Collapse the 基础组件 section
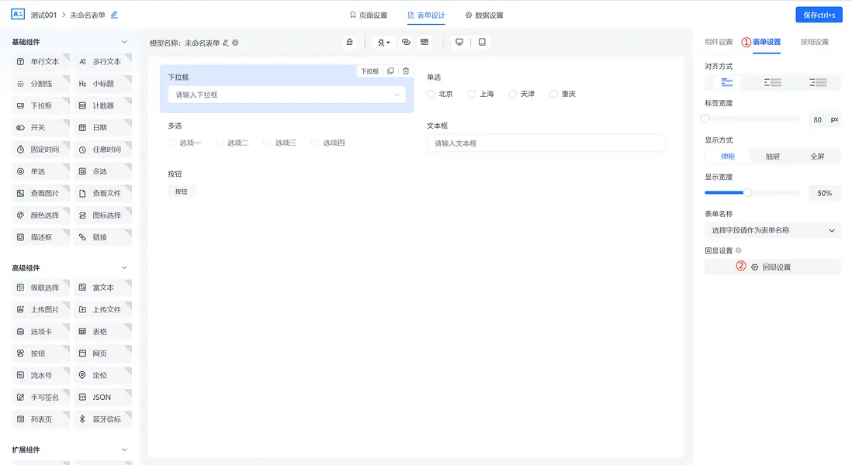The height and width of the screenshot is (465, 852). coord(124,42)
